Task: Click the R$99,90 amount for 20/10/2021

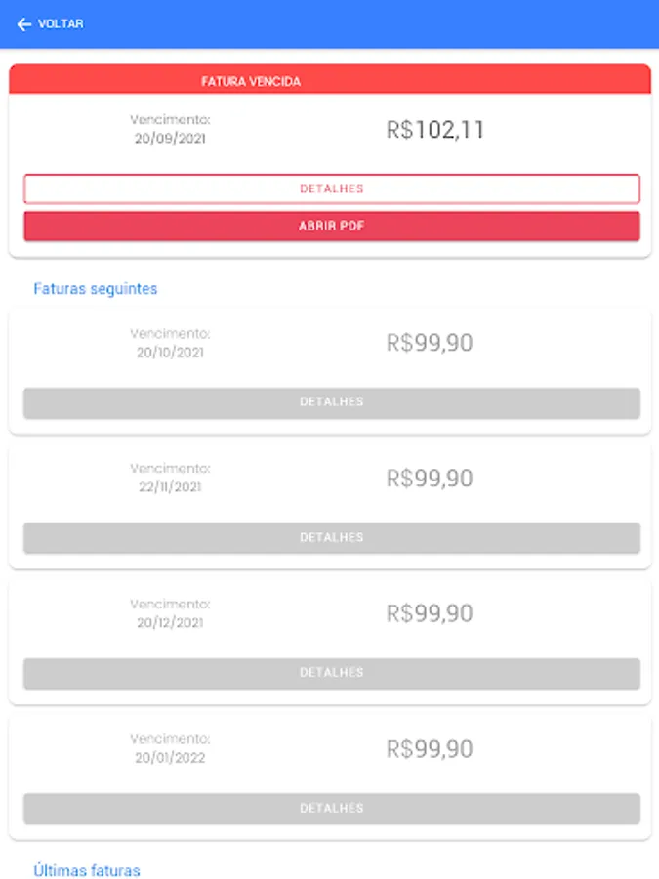Action: [x=430, y=343]
